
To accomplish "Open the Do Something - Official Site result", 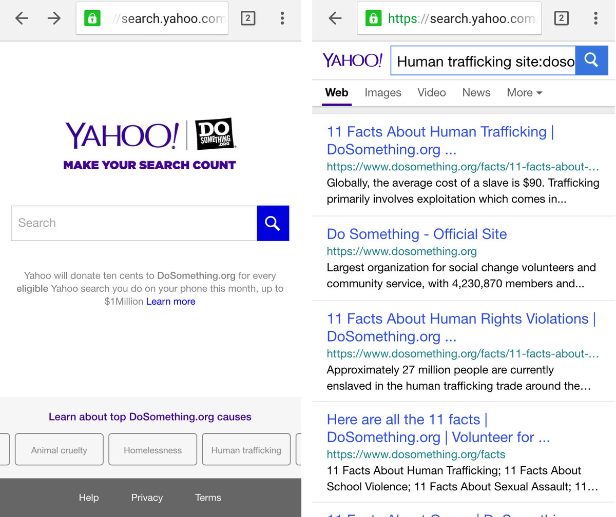I will (416, 234).
